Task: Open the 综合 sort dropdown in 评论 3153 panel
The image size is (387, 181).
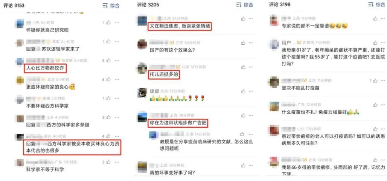Action: click(111, 5)
